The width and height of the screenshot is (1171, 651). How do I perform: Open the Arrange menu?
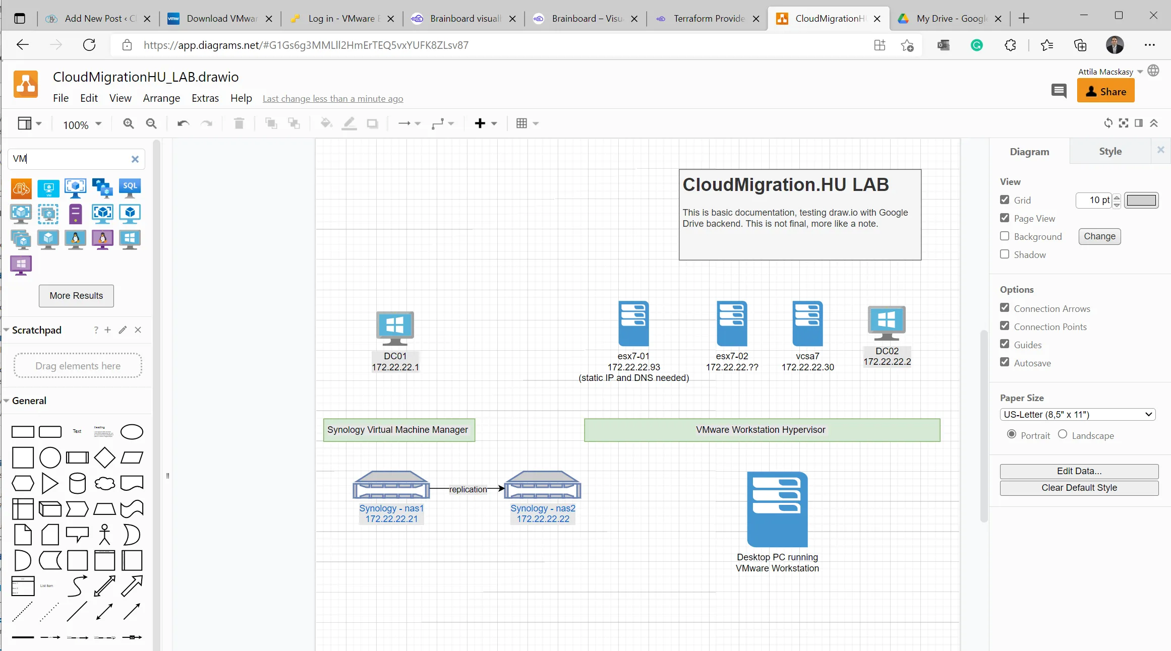(x=161, y=98)
